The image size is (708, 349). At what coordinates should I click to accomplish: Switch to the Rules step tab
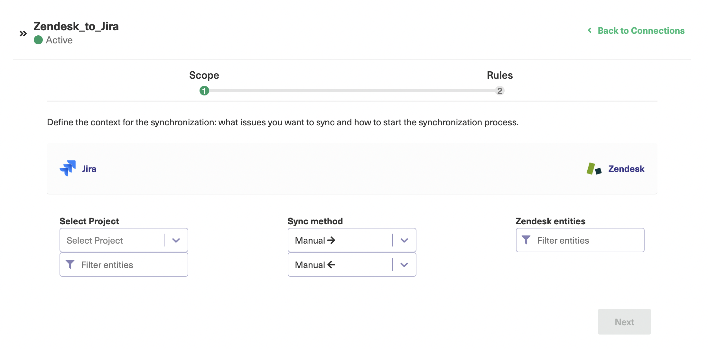point(500,75)
